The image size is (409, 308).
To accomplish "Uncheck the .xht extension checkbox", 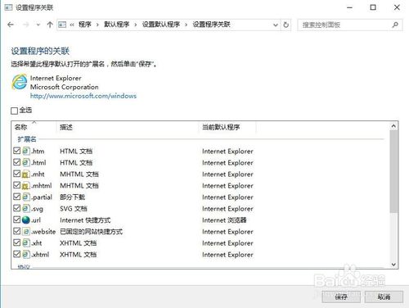I will pyautogui.click(x=16, y=242).
